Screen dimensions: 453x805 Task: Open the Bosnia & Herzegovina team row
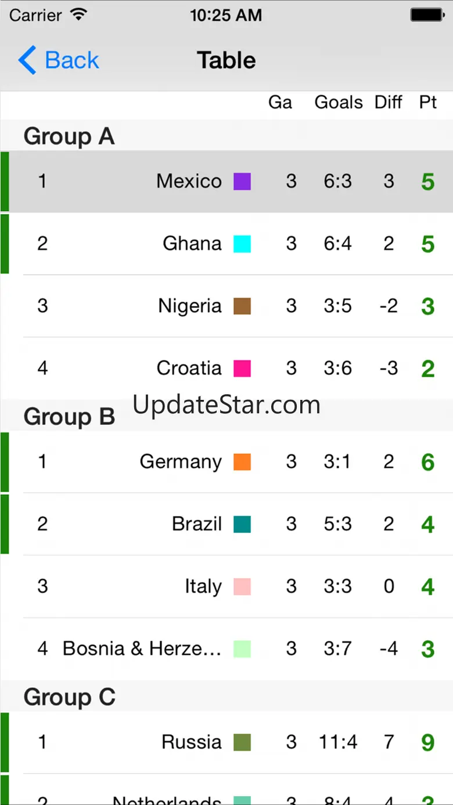click(142, 649)
